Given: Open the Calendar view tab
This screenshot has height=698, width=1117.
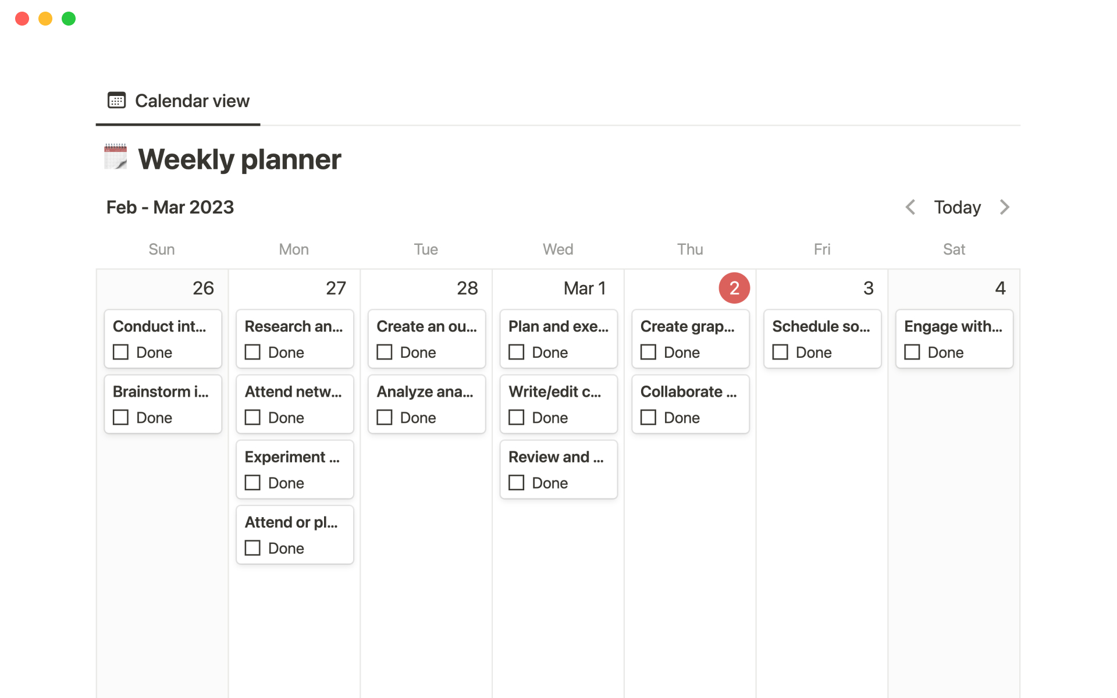Looking at the screenshot, I should [x=178, y=101].
